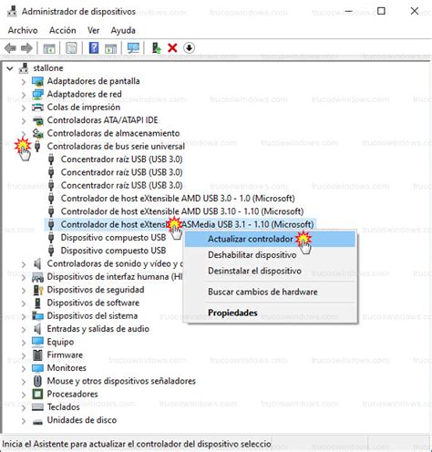This screenshot has height=452, width=432.
Task: Expand Colas de impresión category
Action: [x=24, y=108]
